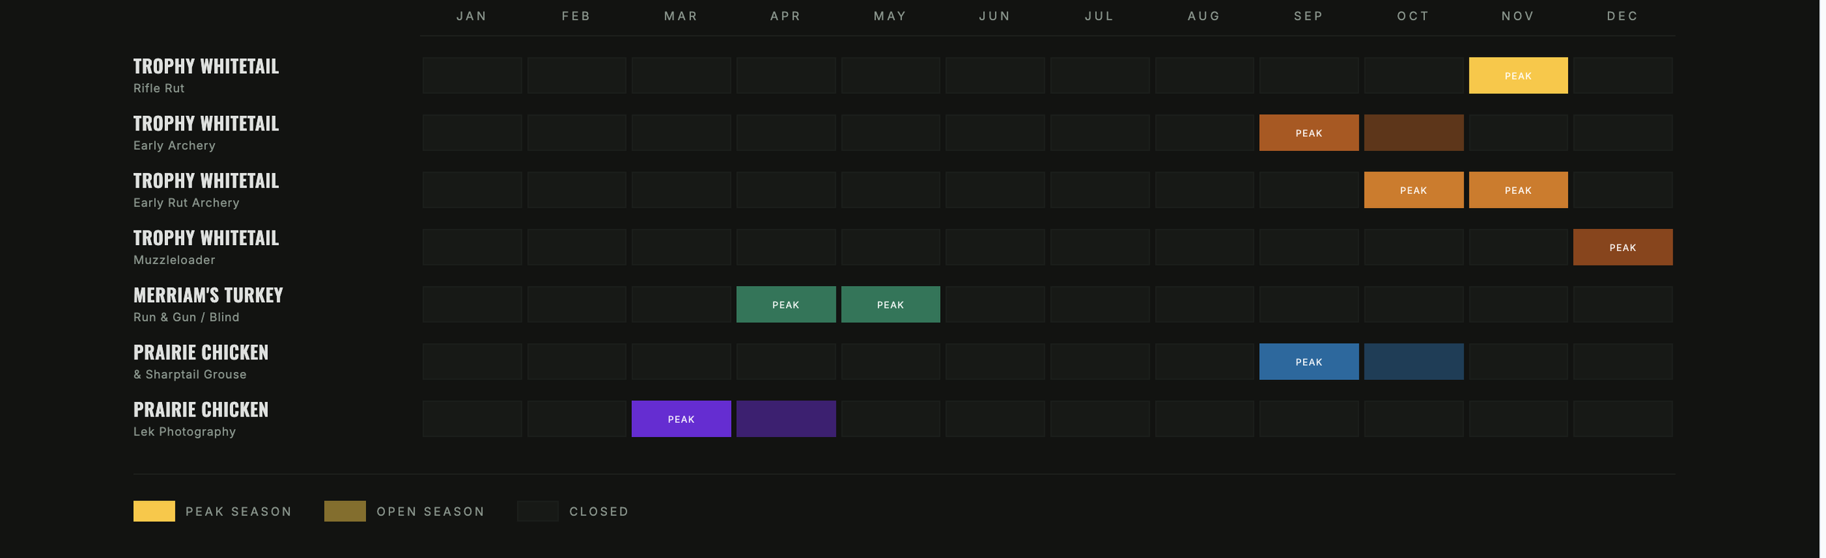The width and height of the screenshot is (1826, 558).
Task: Click the Early Archery subtitle
Action: point(174,145)
